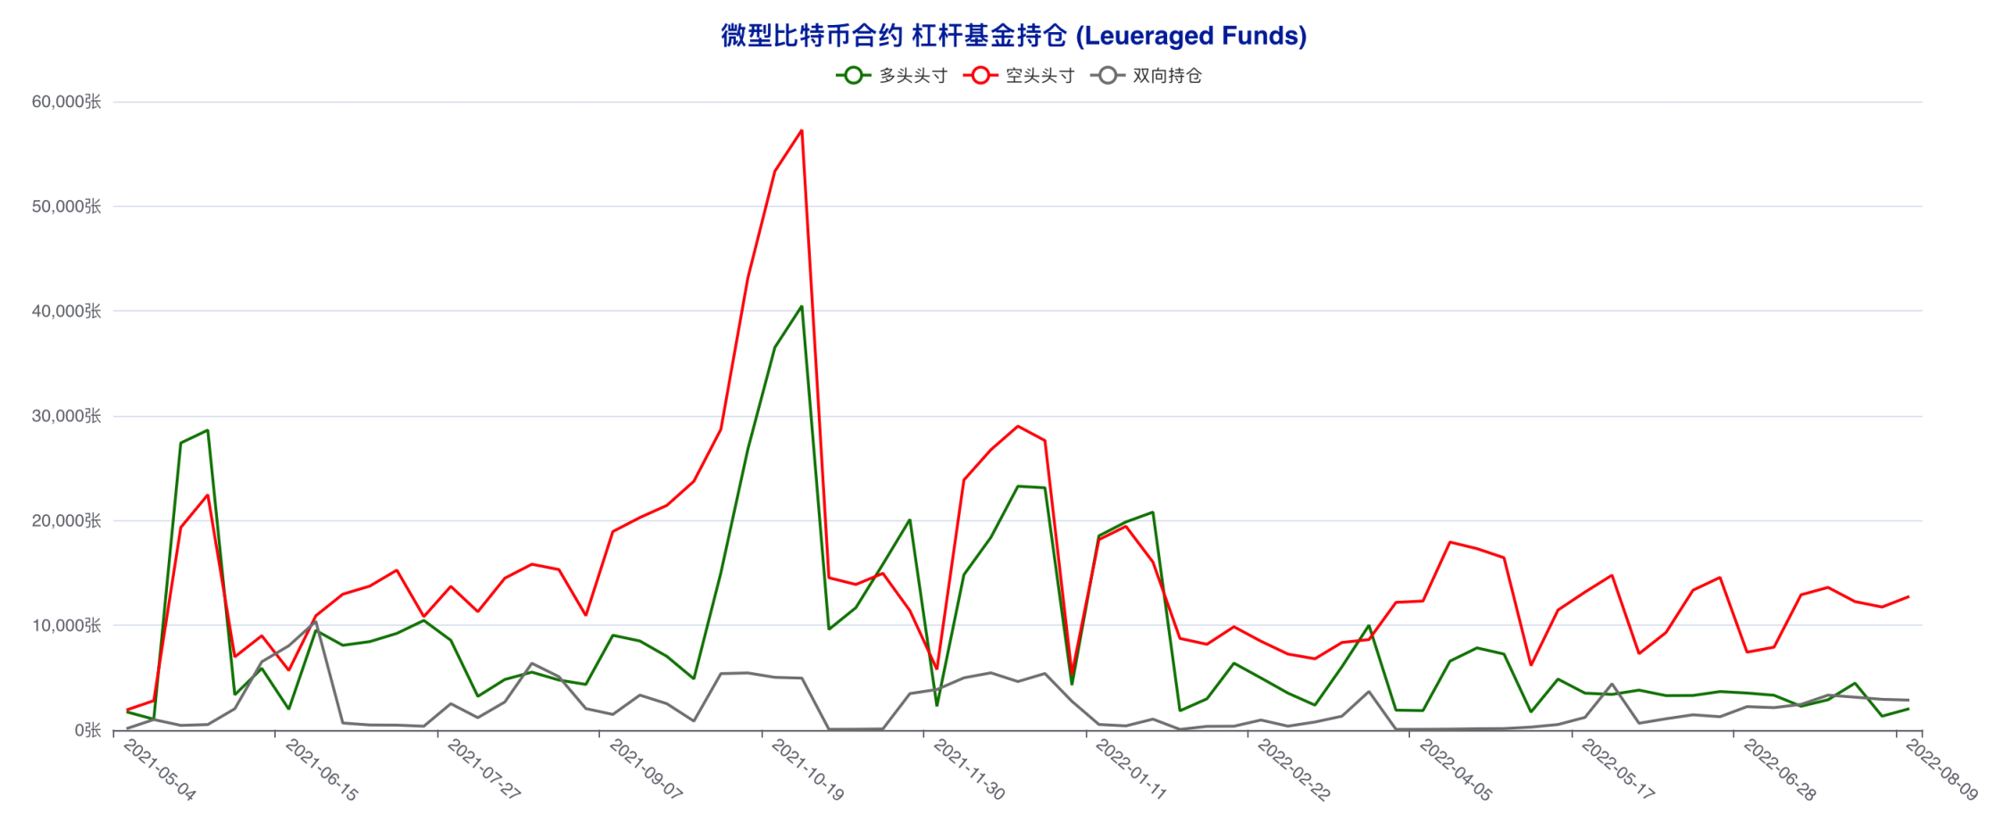This screenshot has height=823, width=2003.
Task: Click the 2022-02-22 date label
Action: click(x=1294, y=770)
